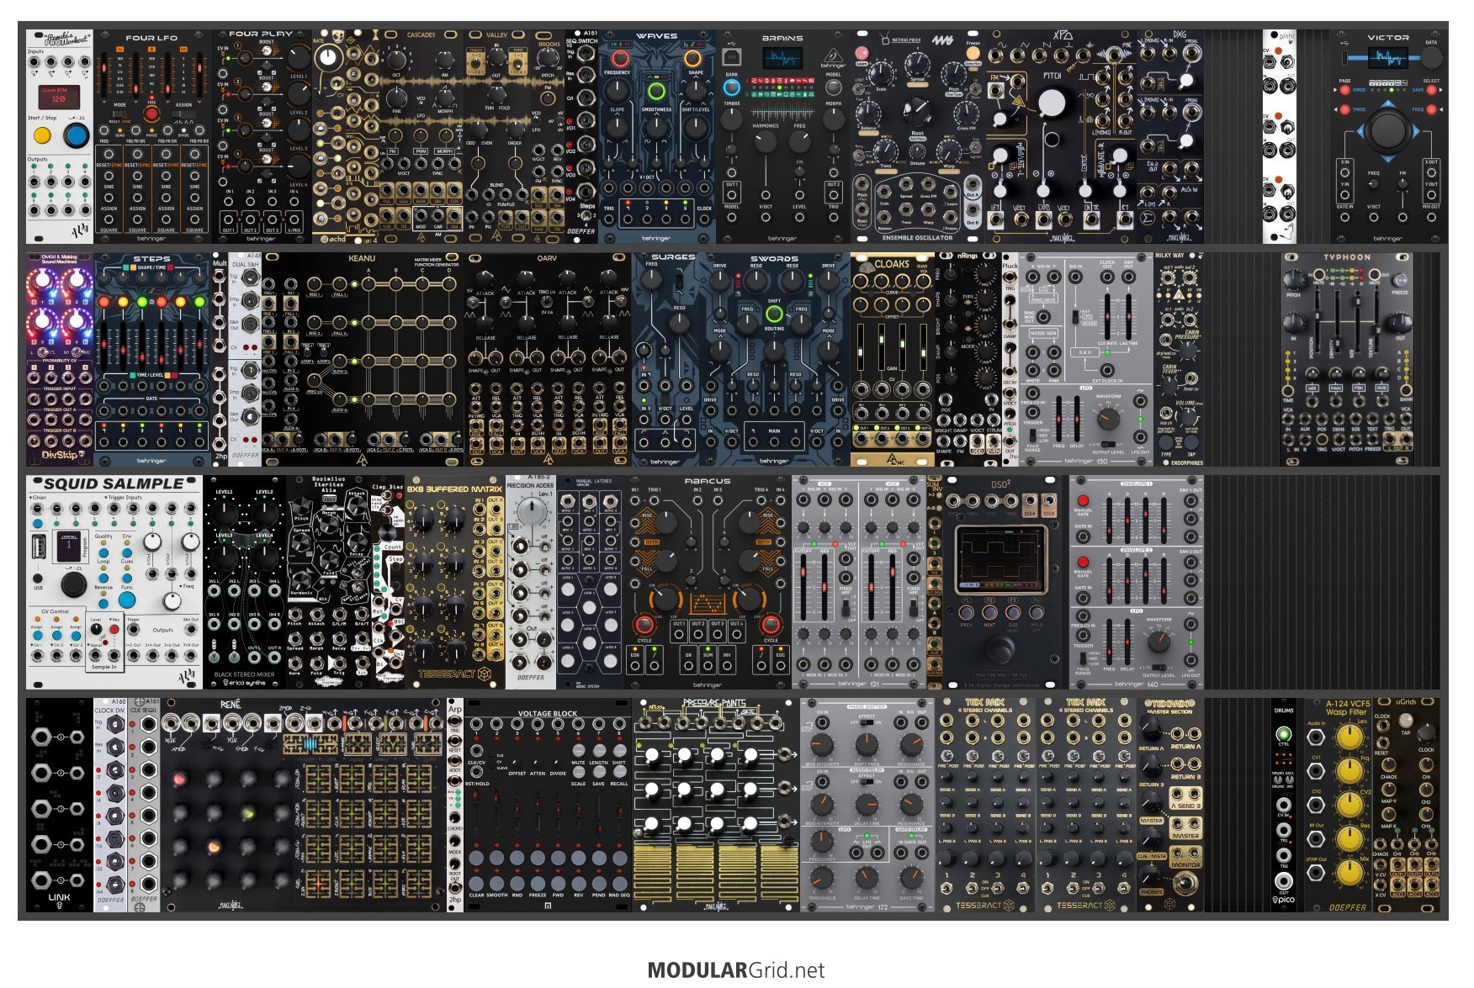Click the blue knob on Pamela's PRO Workout

pyautogui.click(x=77, y=135)
